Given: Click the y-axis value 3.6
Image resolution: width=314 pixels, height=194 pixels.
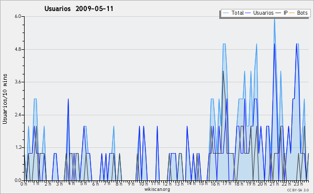Looking at the screenshot, I should point(18,82).
